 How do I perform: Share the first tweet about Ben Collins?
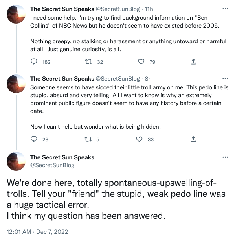[x=193, y=62]
